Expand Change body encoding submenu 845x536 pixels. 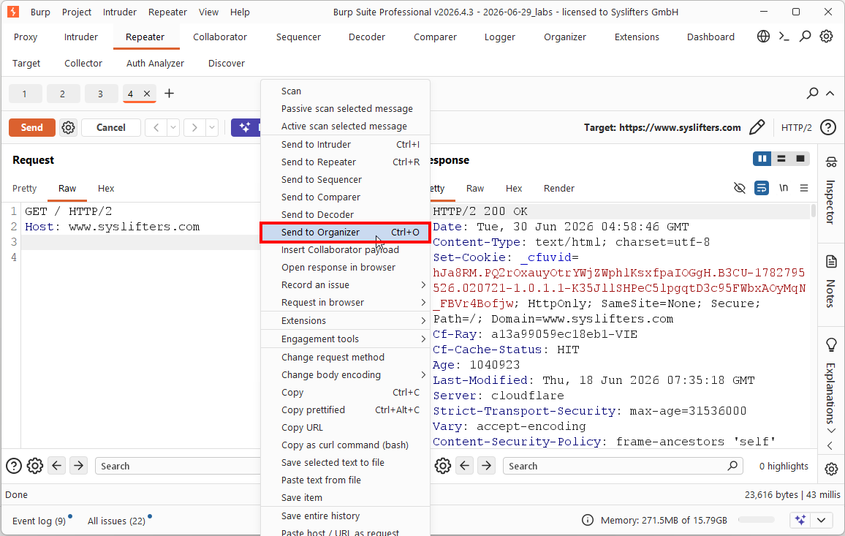346,375
